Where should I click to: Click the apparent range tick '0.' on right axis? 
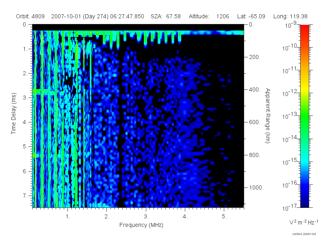coord(251,24)
